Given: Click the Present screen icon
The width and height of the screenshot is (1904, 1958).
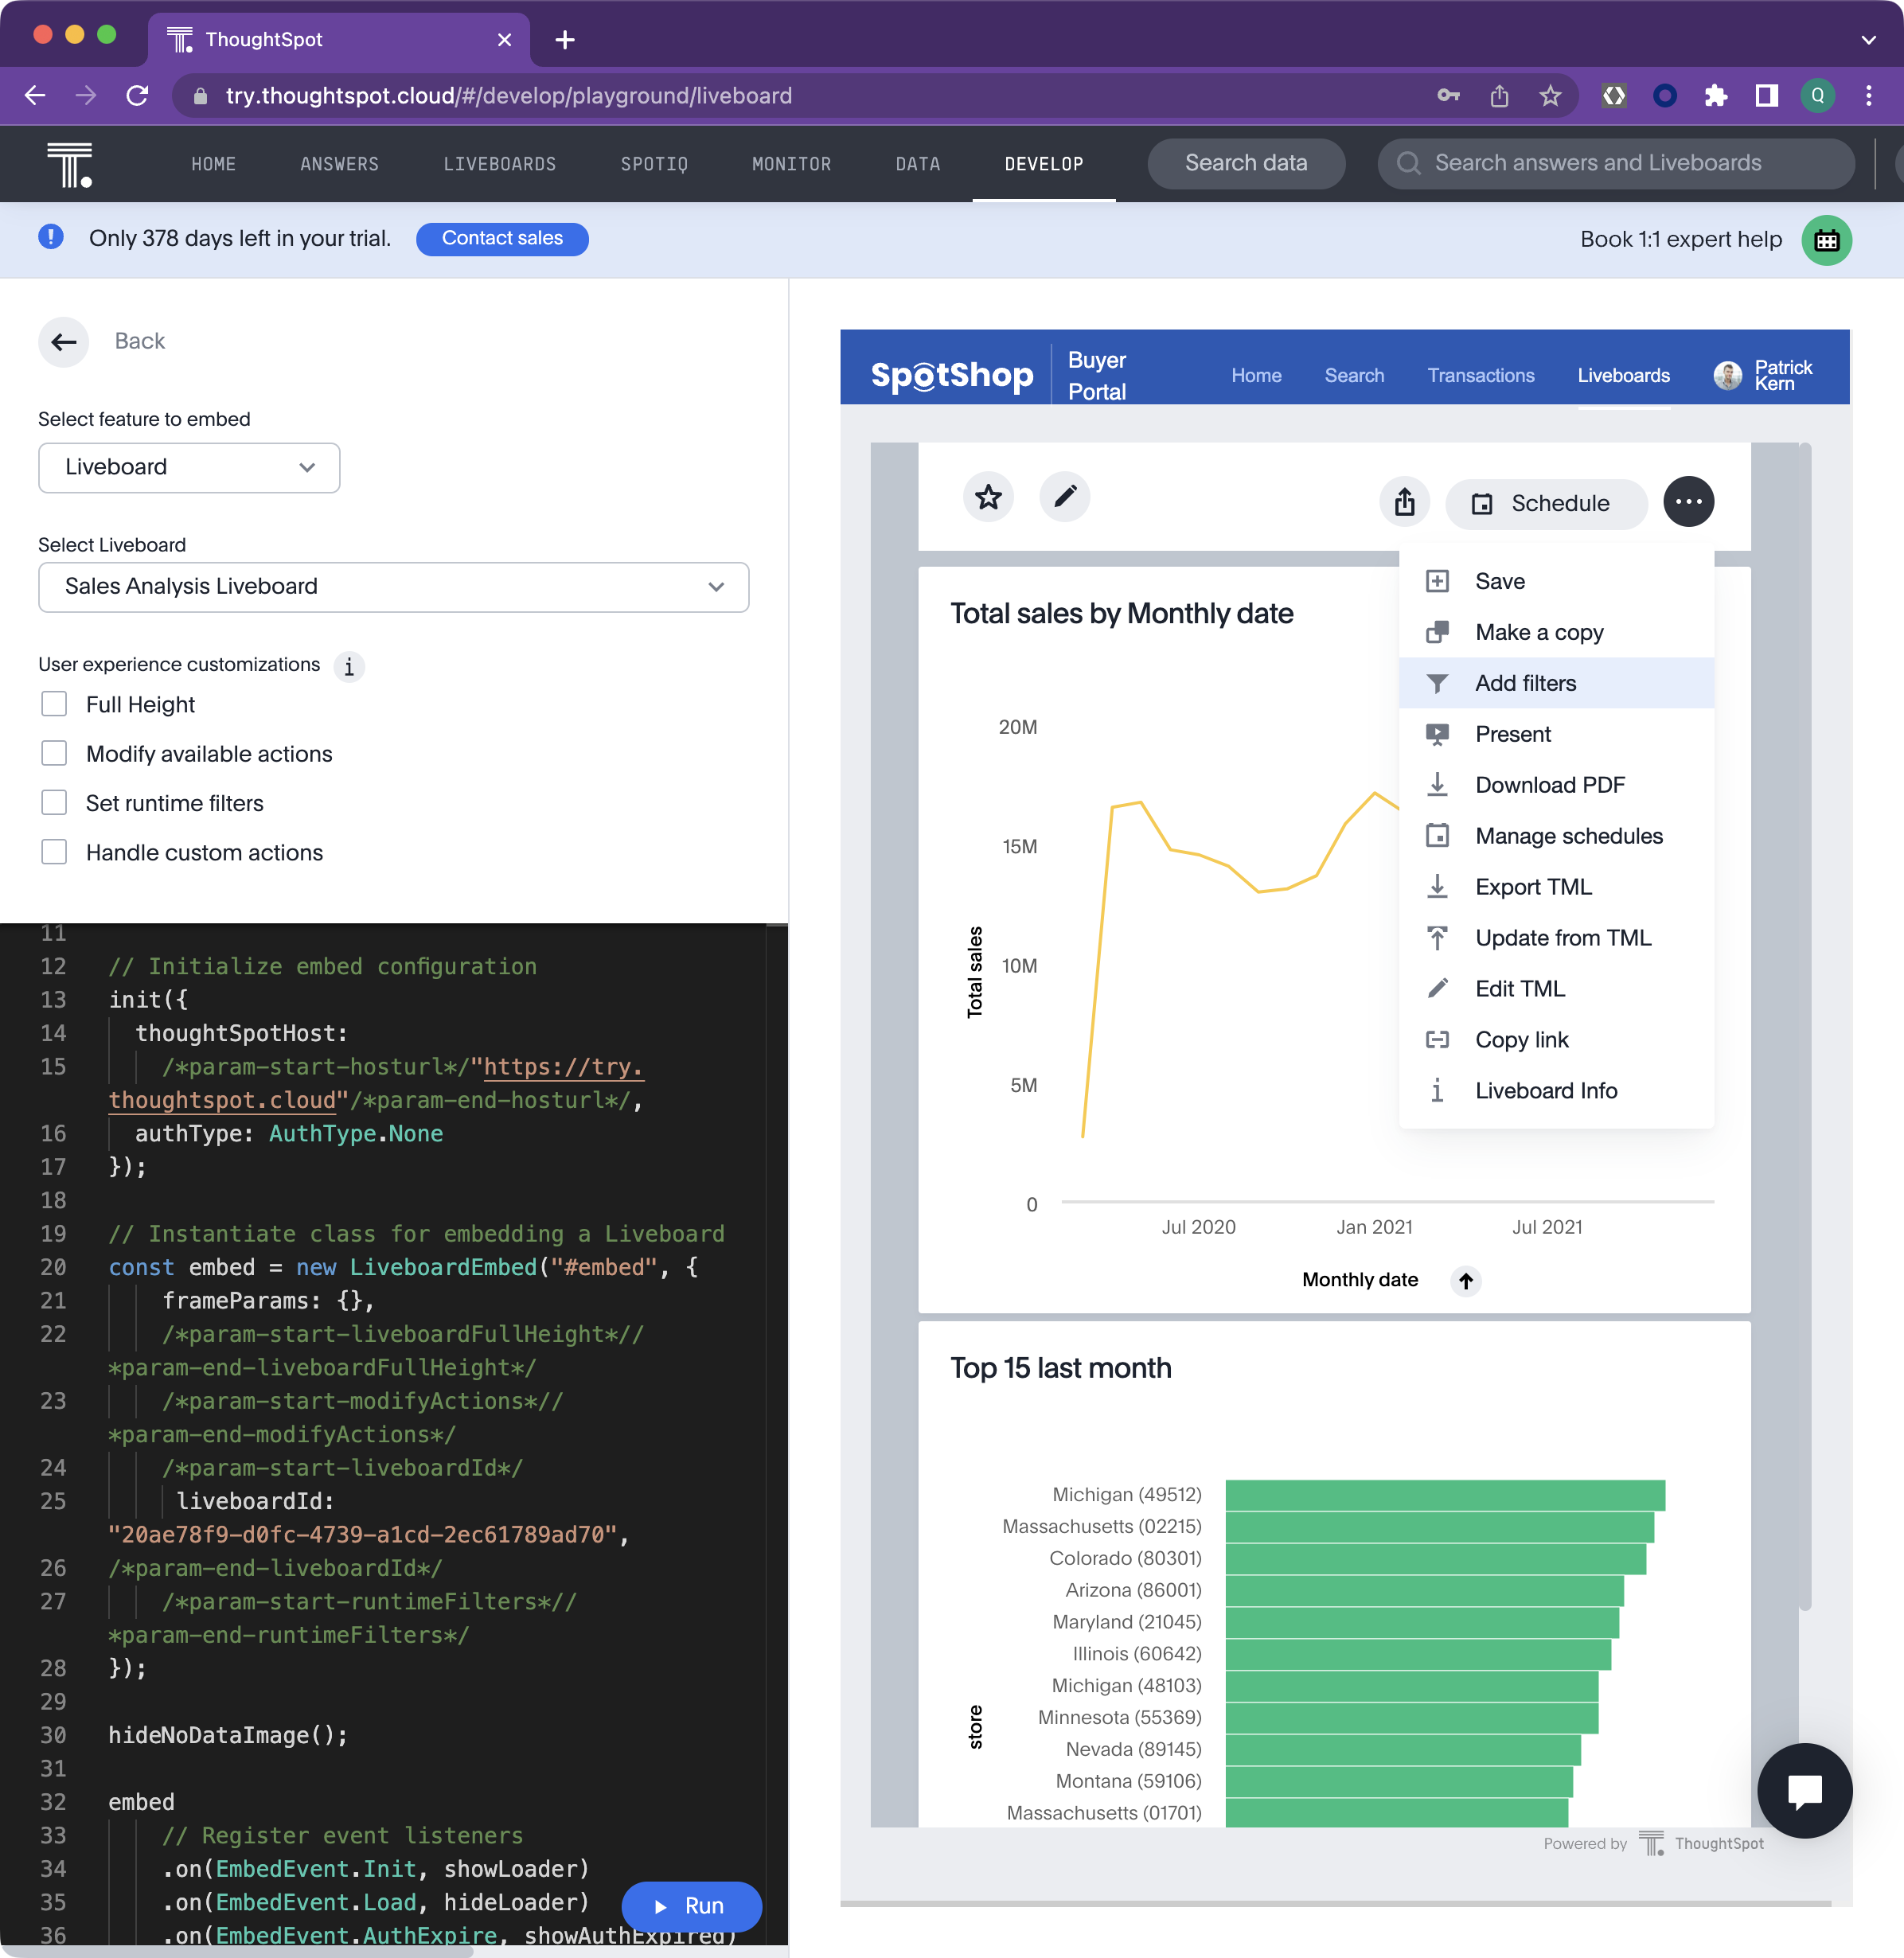Looking at the screenshot, I should pyautogui.click(x=1437, y=734).
